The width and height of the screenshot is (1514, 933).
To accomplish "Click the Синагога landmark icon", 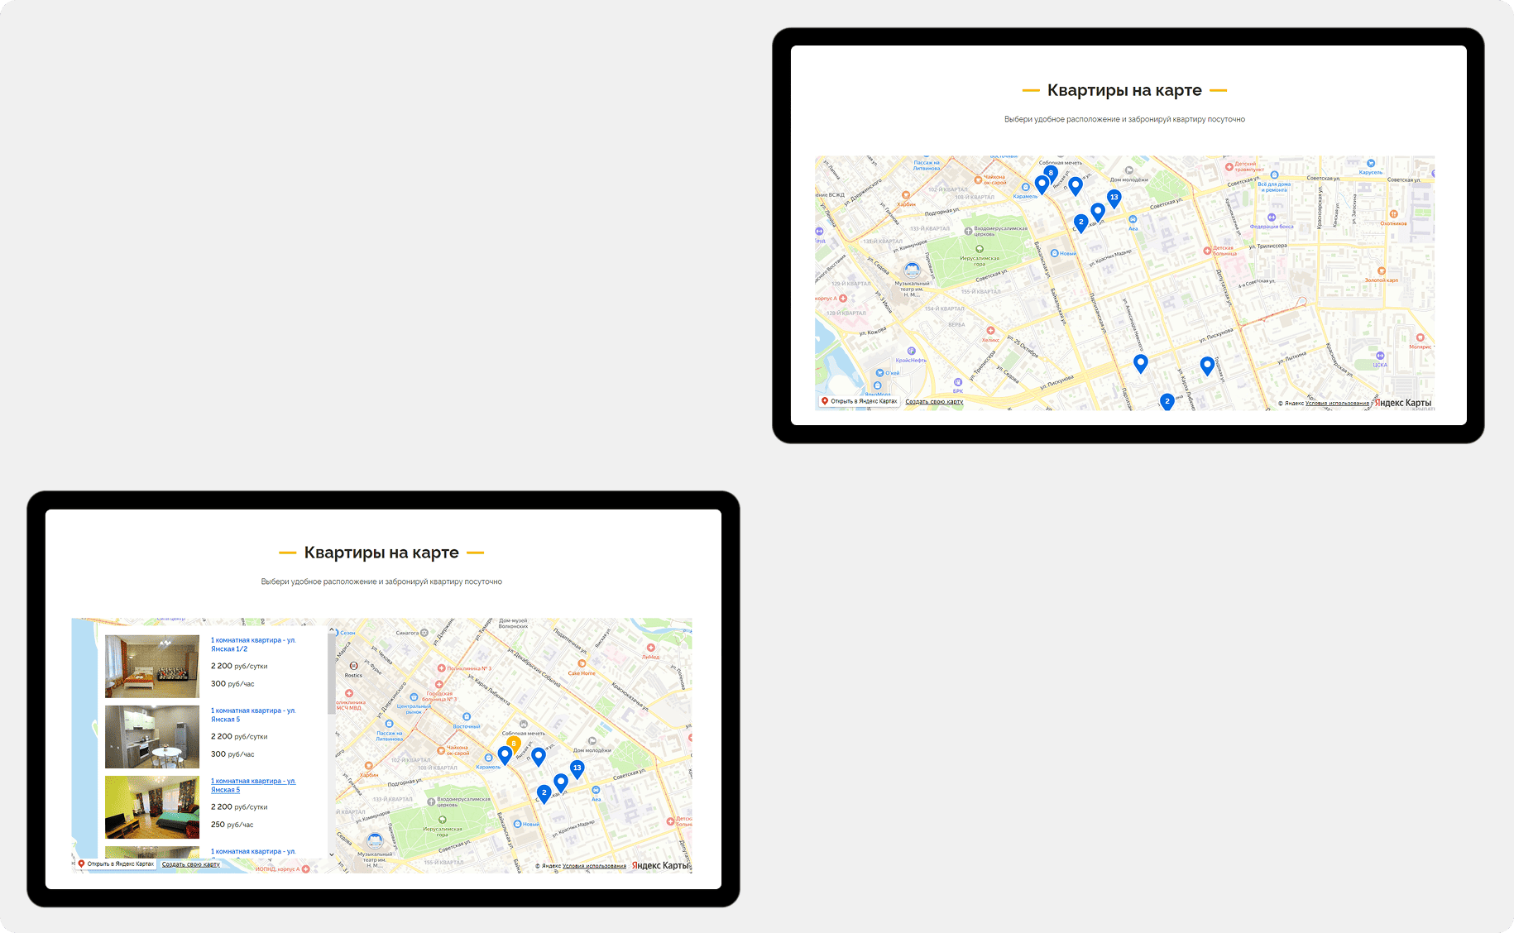I will (x=424, y=633).
